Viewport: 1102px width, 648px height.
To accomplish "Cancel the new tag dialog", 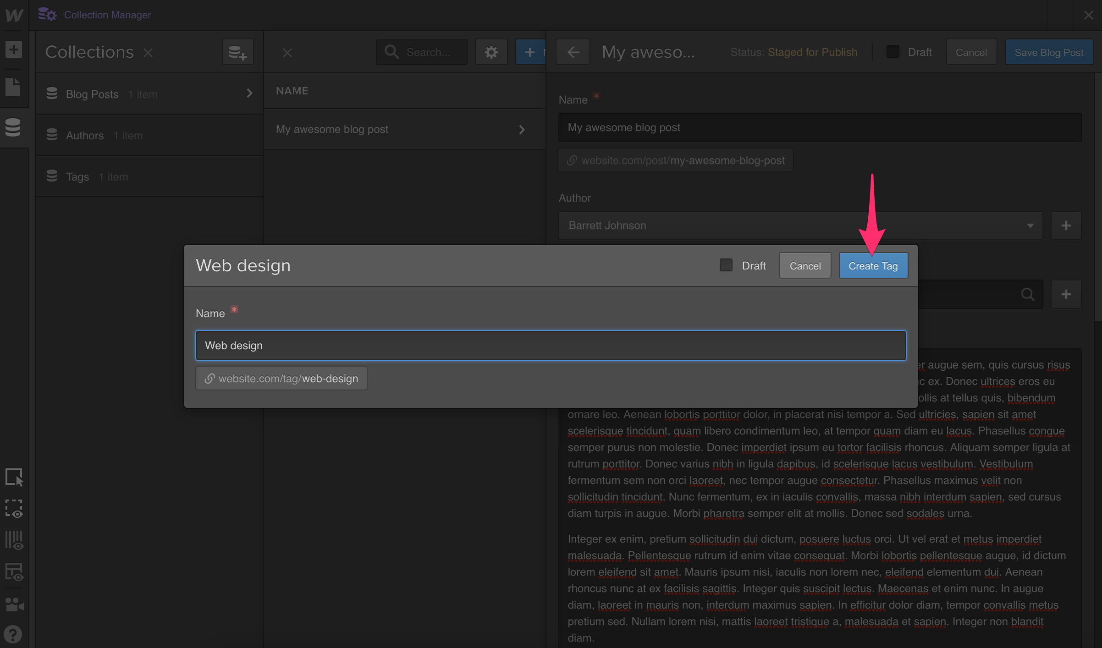I will coord(805,266).
